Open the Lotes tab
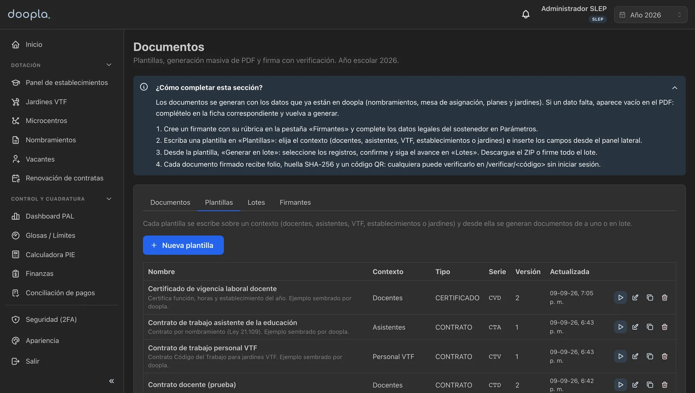695x393 pixels. tap(256, 202)
